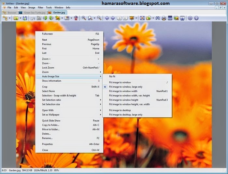
Task: Expand Set as Wallpaper submenu
Action: [69, 114]
